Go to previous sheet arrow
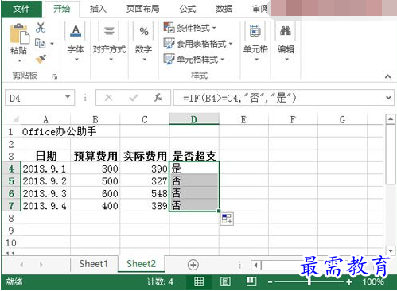The width and height of the screenshot is (397, 291). pyautogui.click(x=21, y=264)
